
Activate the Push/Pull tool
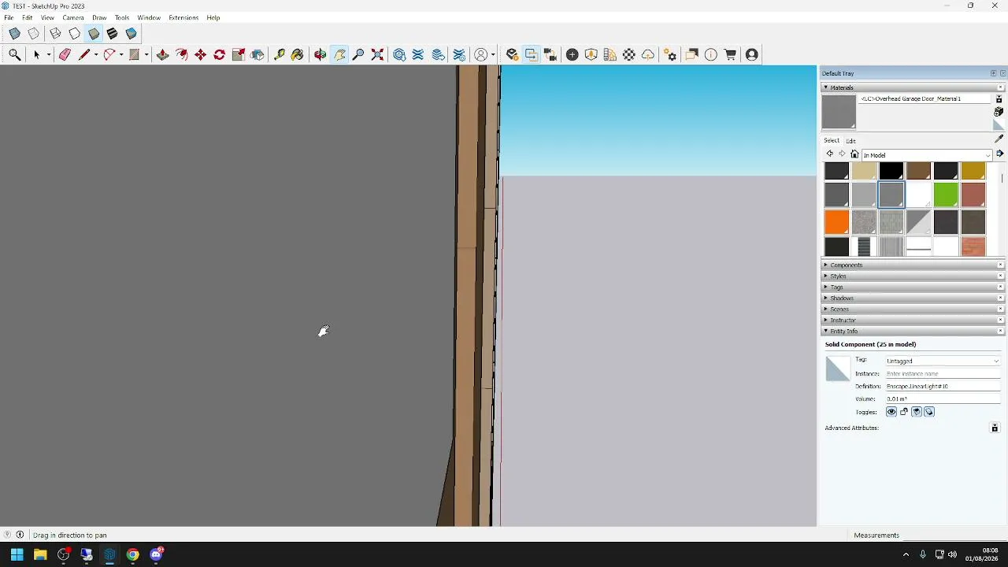pos(163,54)
